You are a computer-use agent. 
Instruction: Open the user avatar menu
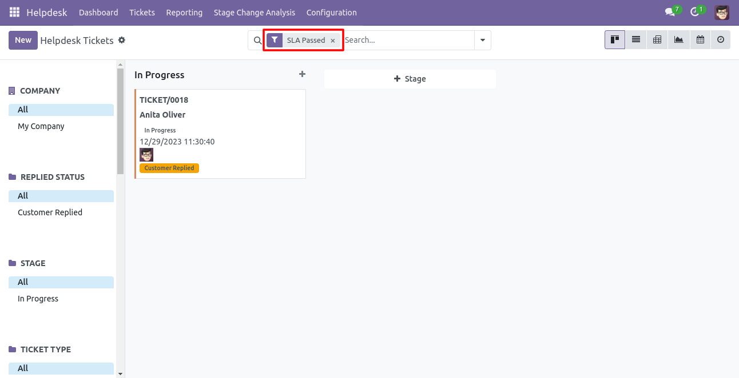pos(722,12)
